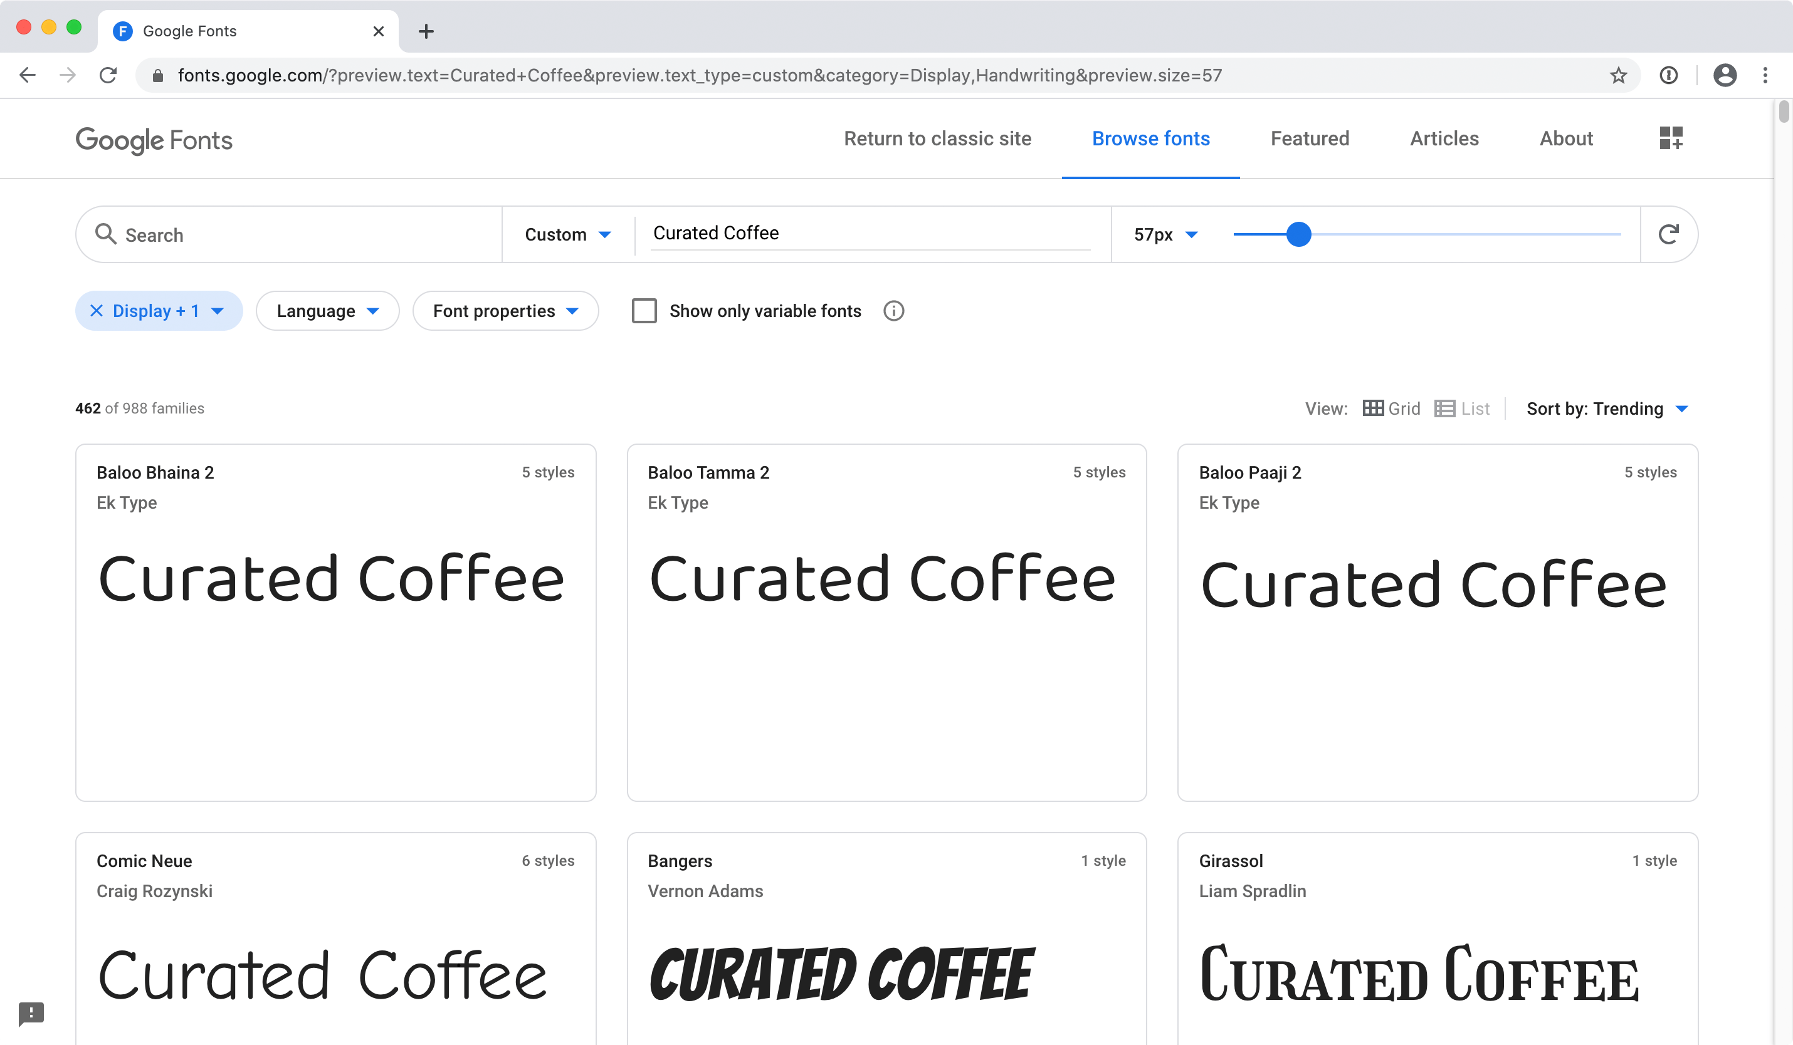Select the Browse fonts tab
Image resolution: width=1793 pixels, height=1045 pixels.
point(1151,139)
